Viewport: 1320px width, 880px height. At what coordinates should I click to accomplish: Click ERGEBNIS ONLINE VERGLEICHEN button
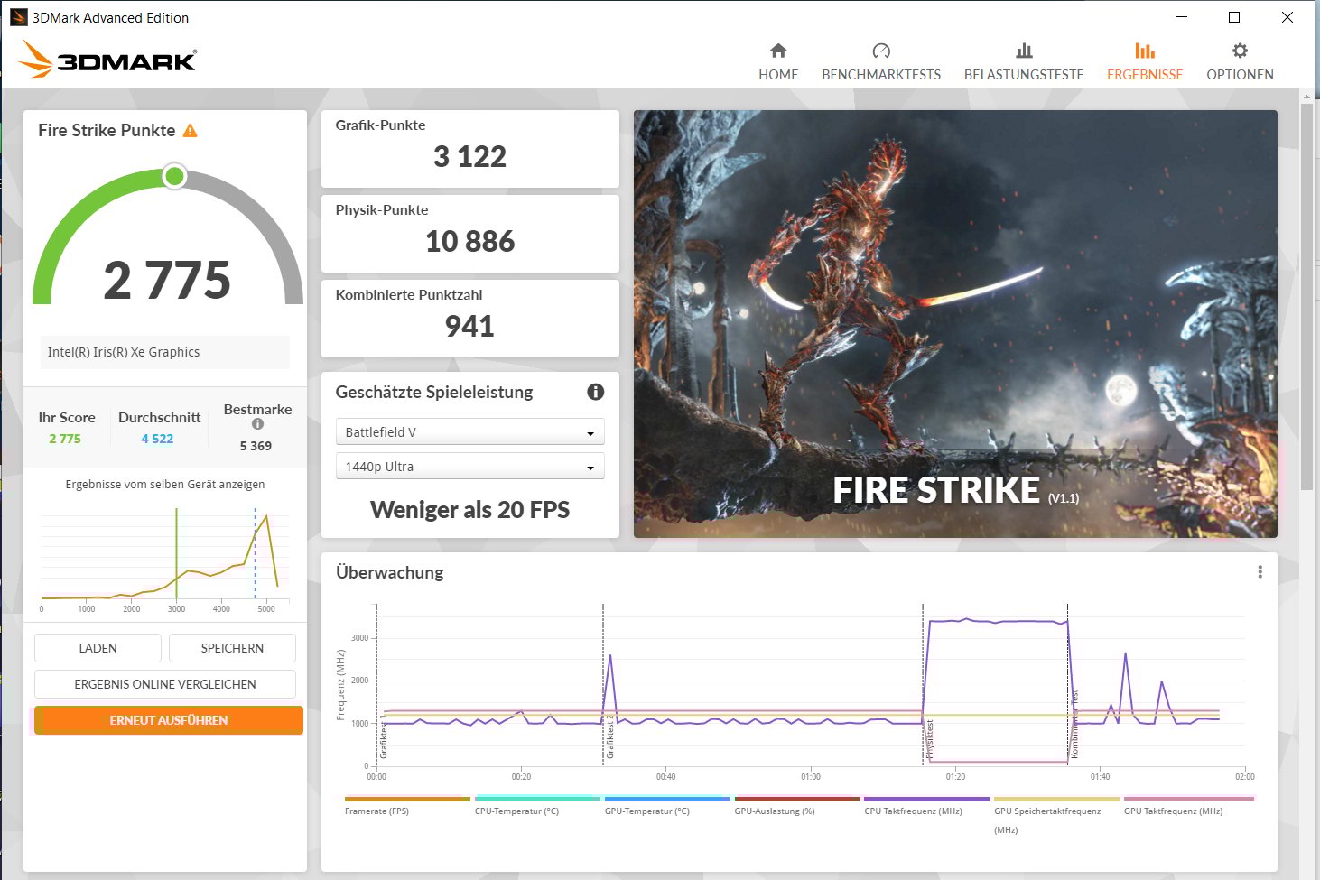tap(165, 684)
